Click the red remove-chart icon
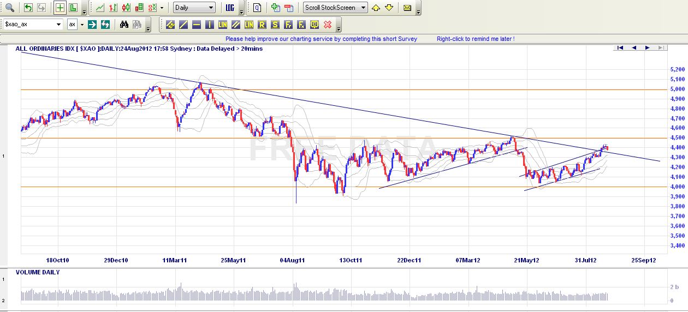 pyautogui.click(x=289, y=8)
